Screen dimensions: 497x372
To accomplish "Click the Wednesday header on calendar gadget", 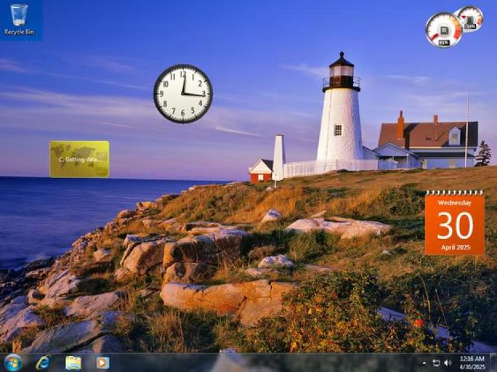I will pos(455,203).
